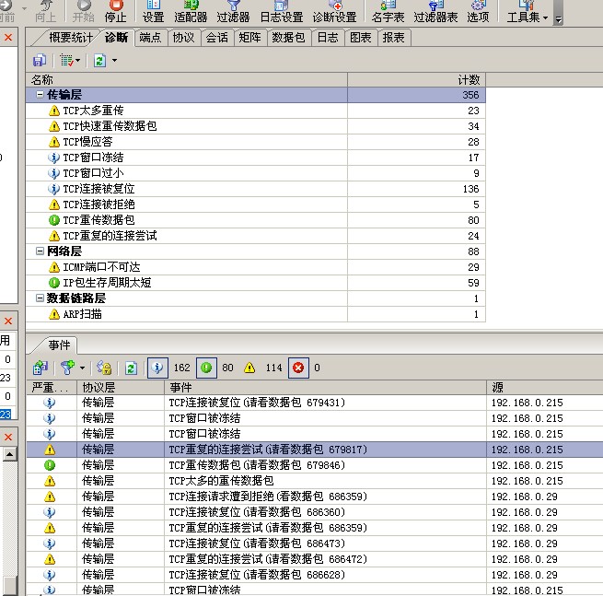Select event TCP连接被复位 packet 679431
This screenshot has width=603, height=596.
pos(315,403)
